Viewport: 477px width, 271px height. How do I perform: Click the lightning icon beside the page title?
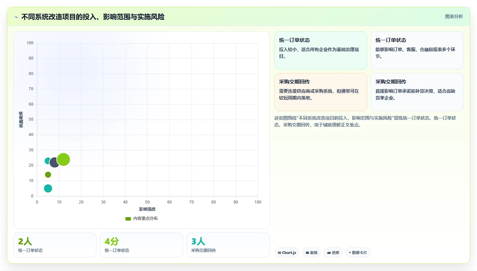[x=16, y=17]
